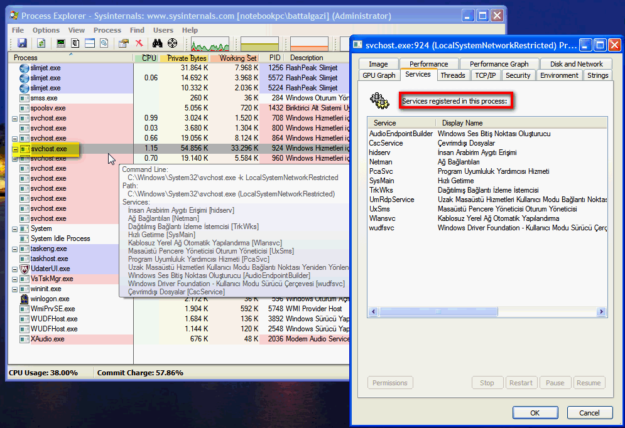Screen dimensions: 625x428
Task: Click the green CPU usage mini graph
Action: coord(210,44)
